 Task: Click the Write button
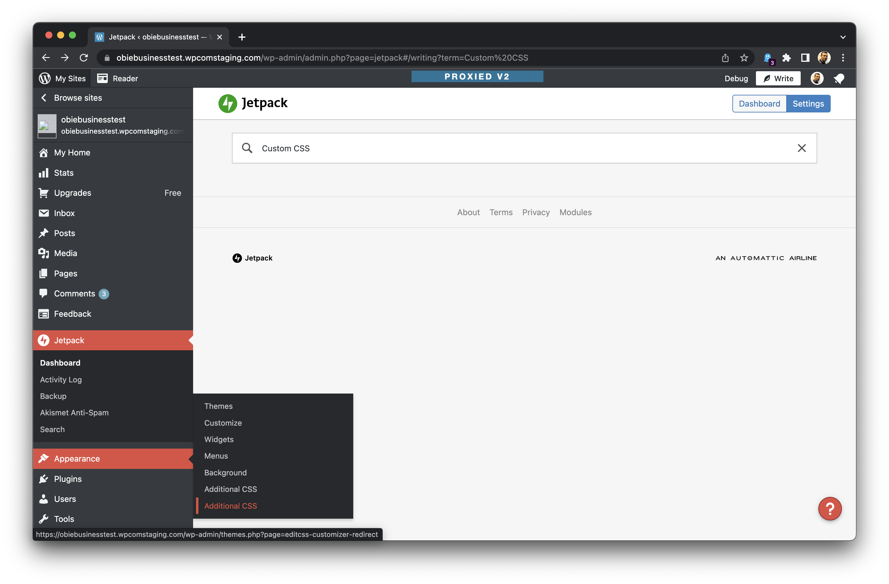(x=778, y=78)
